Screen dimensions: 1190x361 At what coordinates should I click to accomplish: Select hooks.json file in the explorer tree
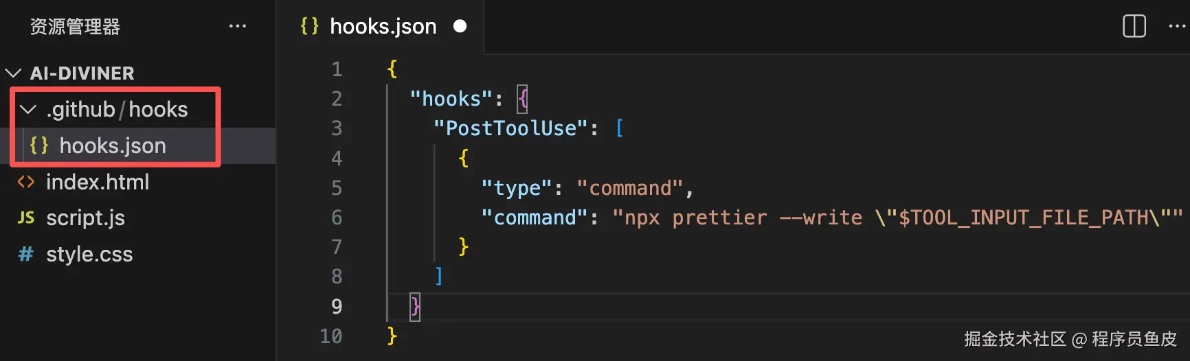pyautogui.click(x=113, y=145)
